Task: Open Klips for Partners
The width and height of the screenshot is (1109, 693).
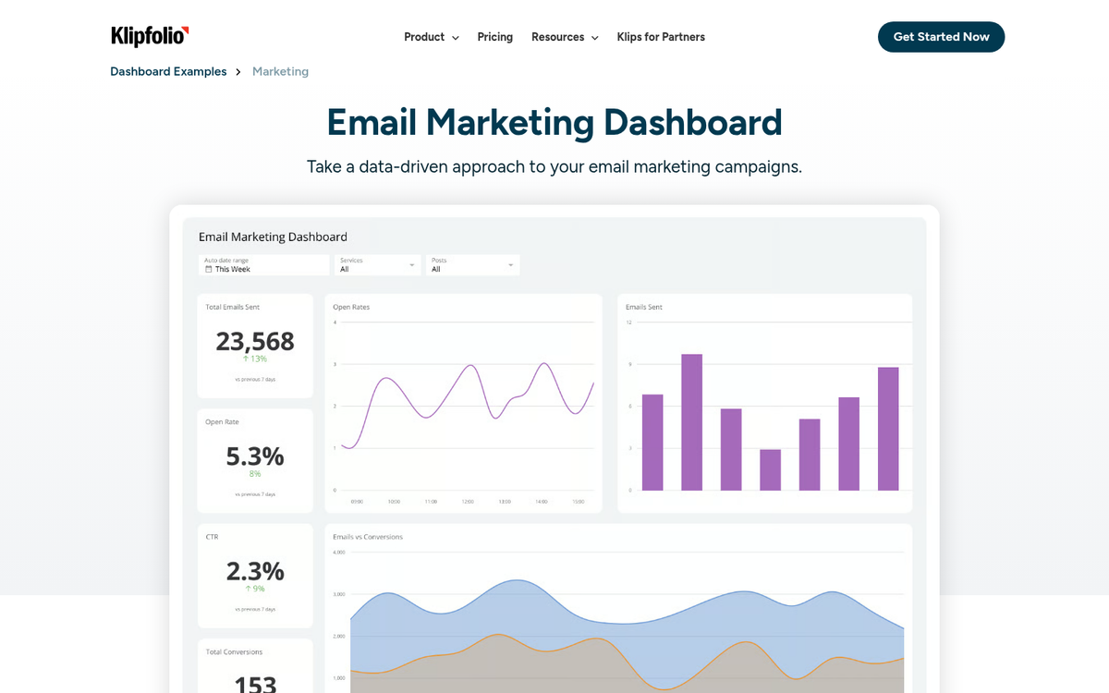Action: click(661, 37)
